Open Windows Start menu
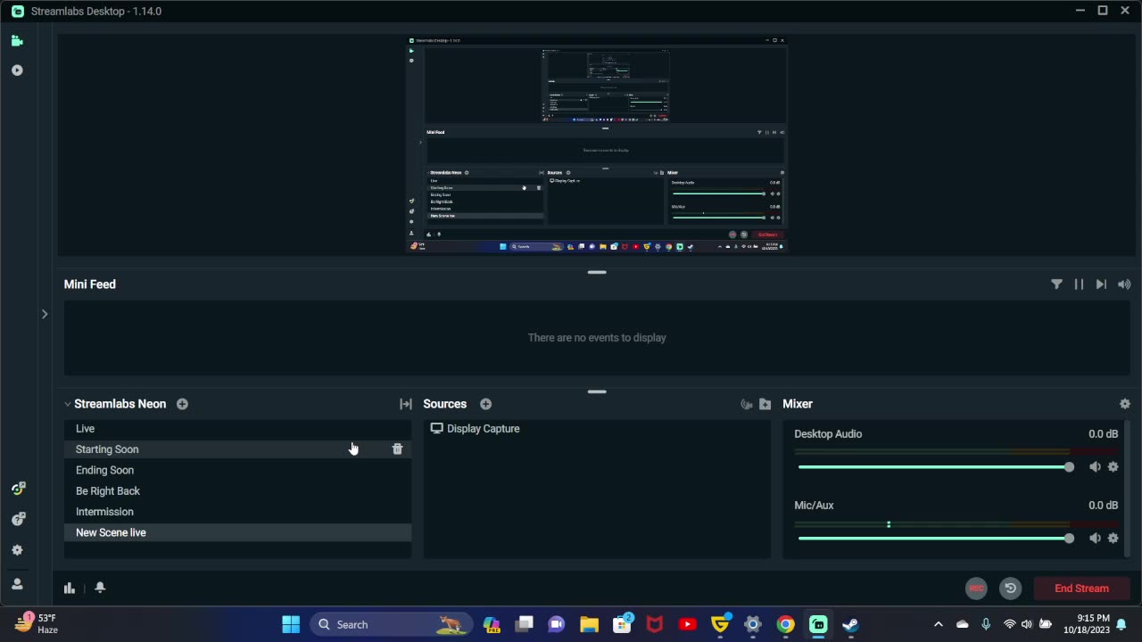Screen dimensions: 1142x642 tap(291, 624)
